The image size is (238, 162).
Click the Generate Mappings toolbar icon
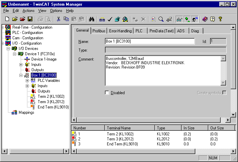[102, 19]
